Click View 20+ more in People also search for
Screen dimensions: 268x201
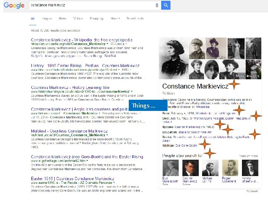click(x=249, y=156)
